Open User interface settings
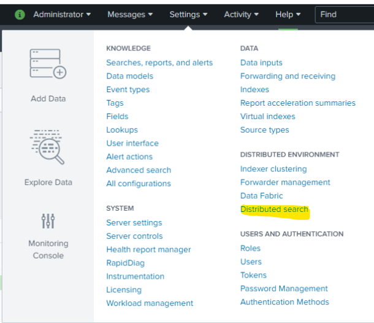The width and height of the screenshot is (374, 323). click(132, 143)
